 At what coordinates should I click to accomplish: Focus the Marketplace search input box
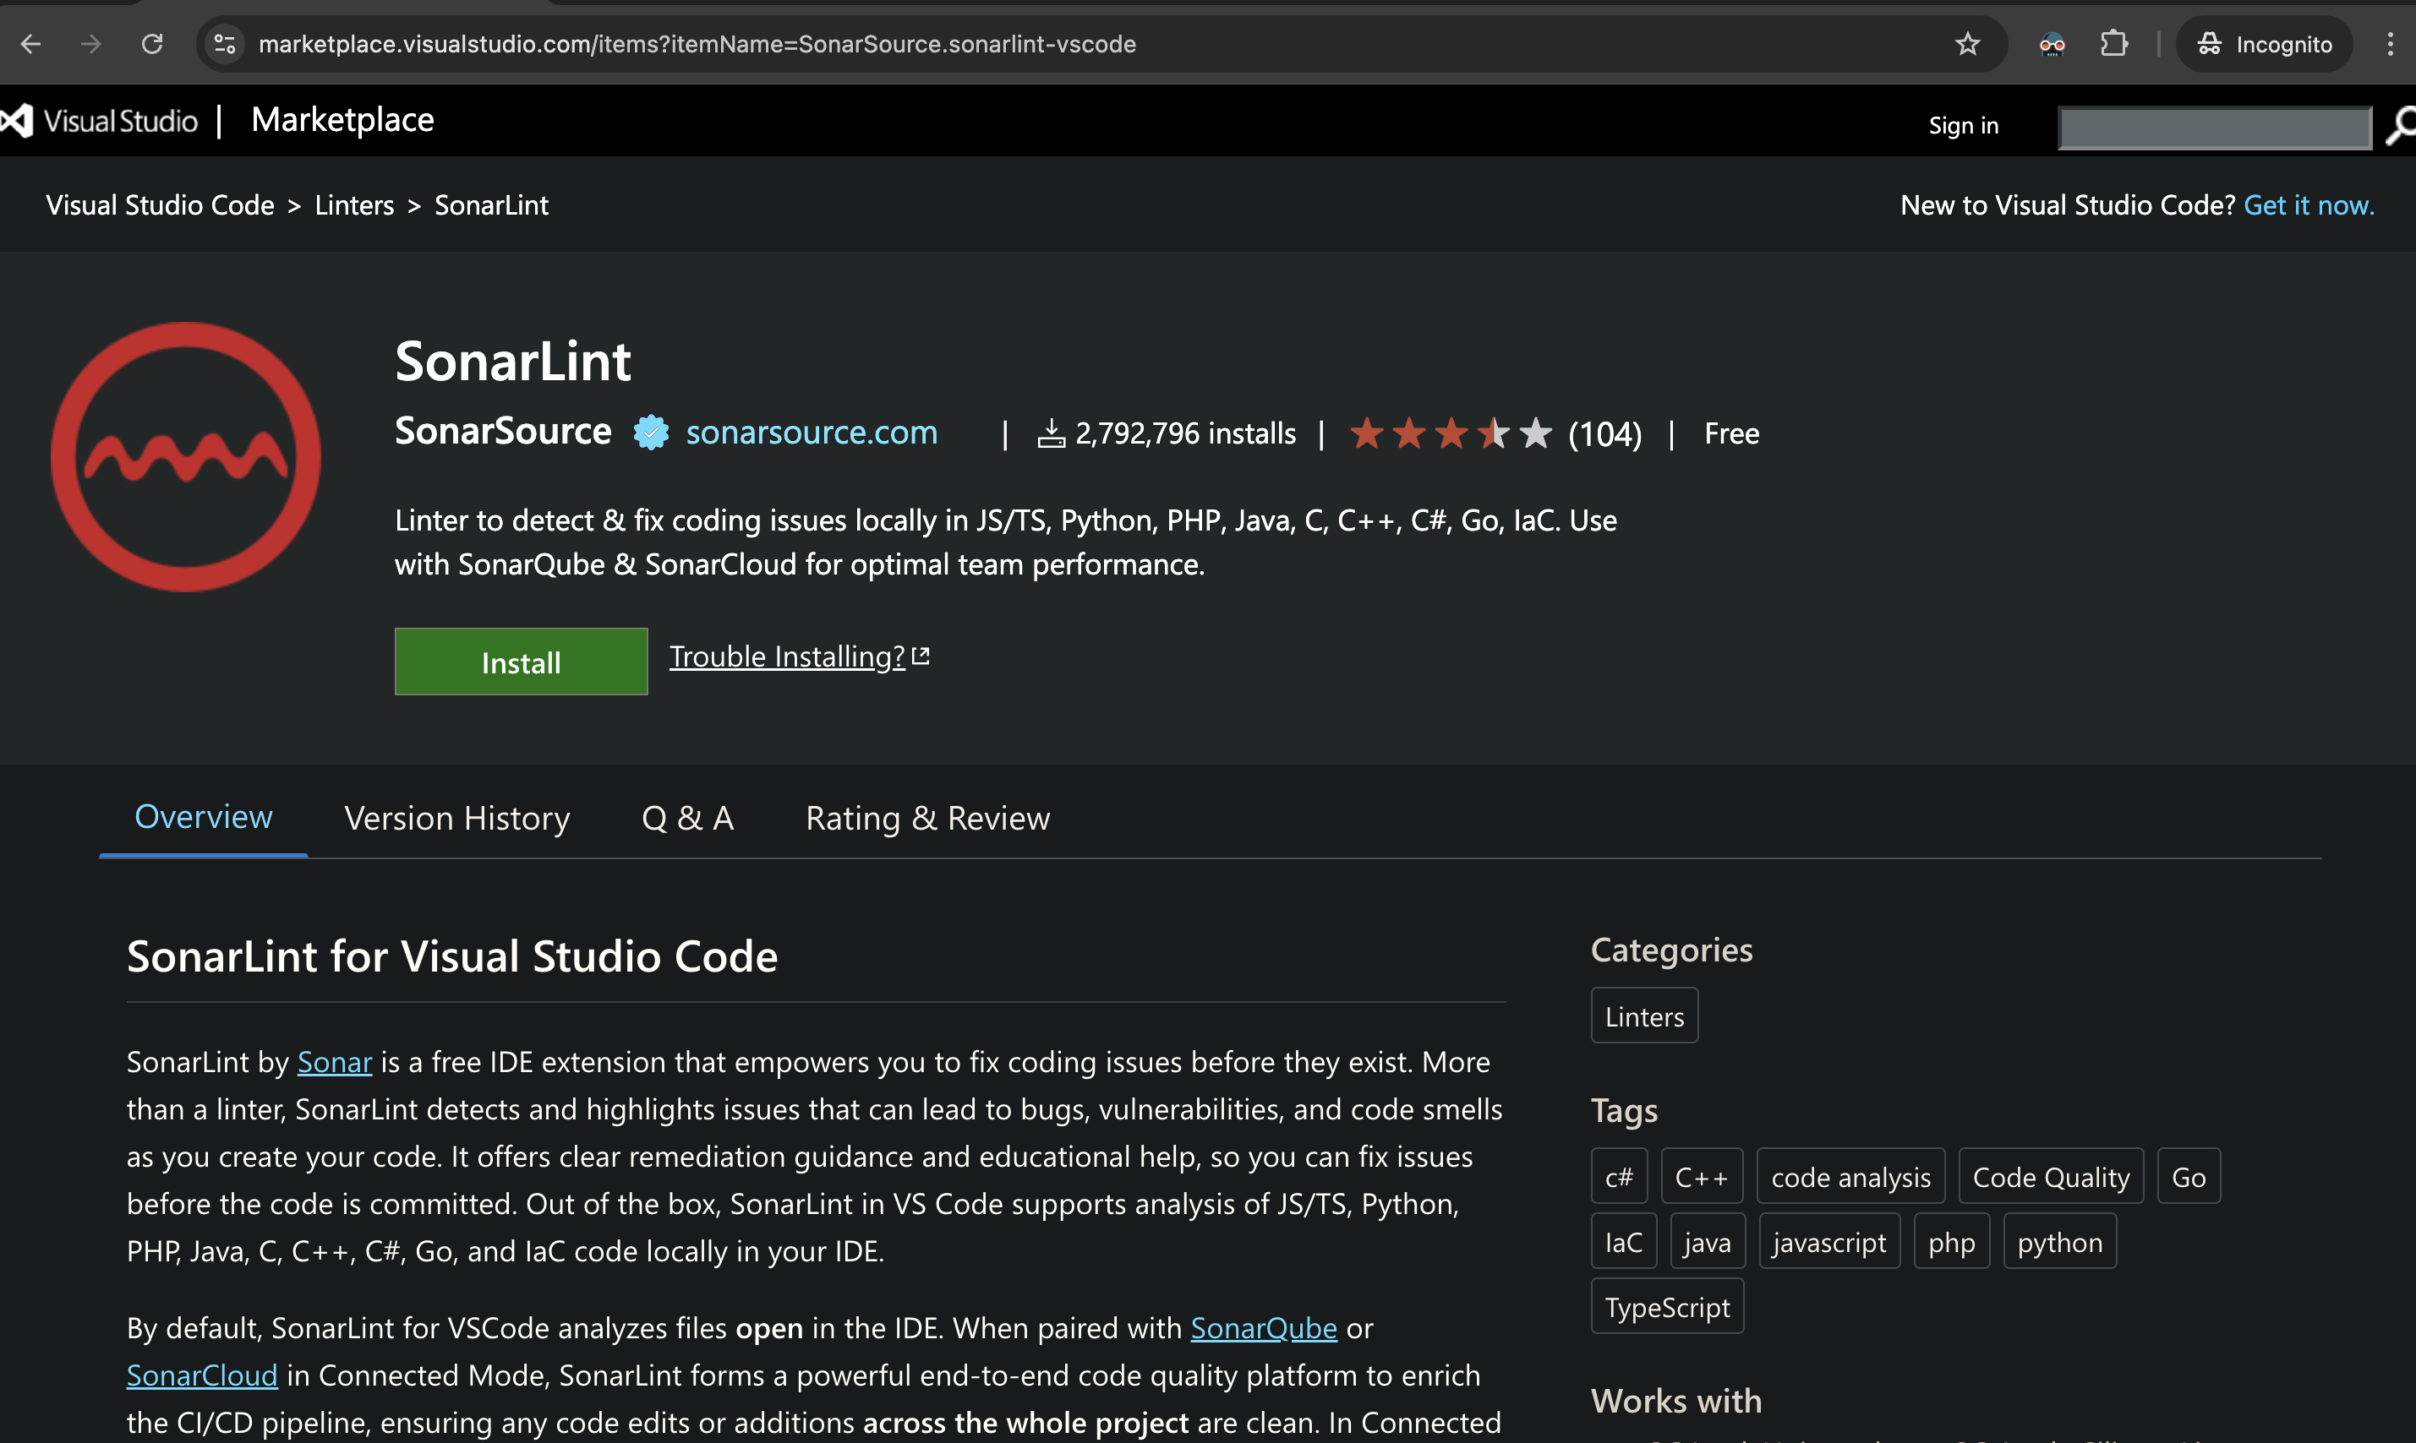pyautogui.click(x=2215, y=128)
